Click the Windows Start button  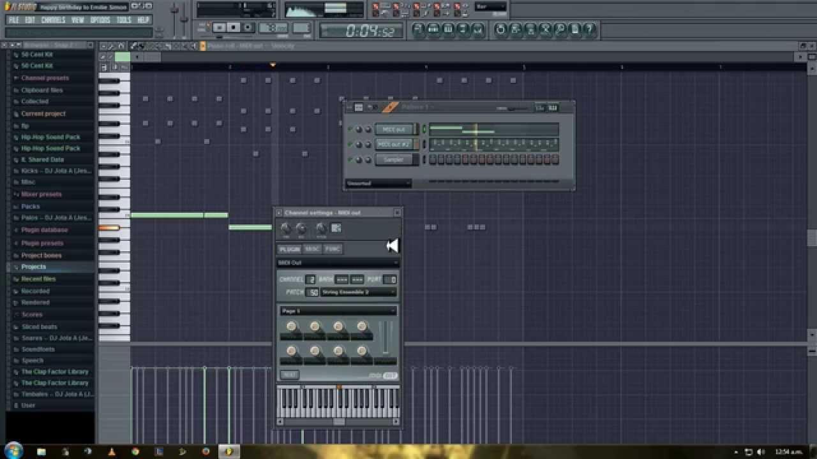(13, 451)
